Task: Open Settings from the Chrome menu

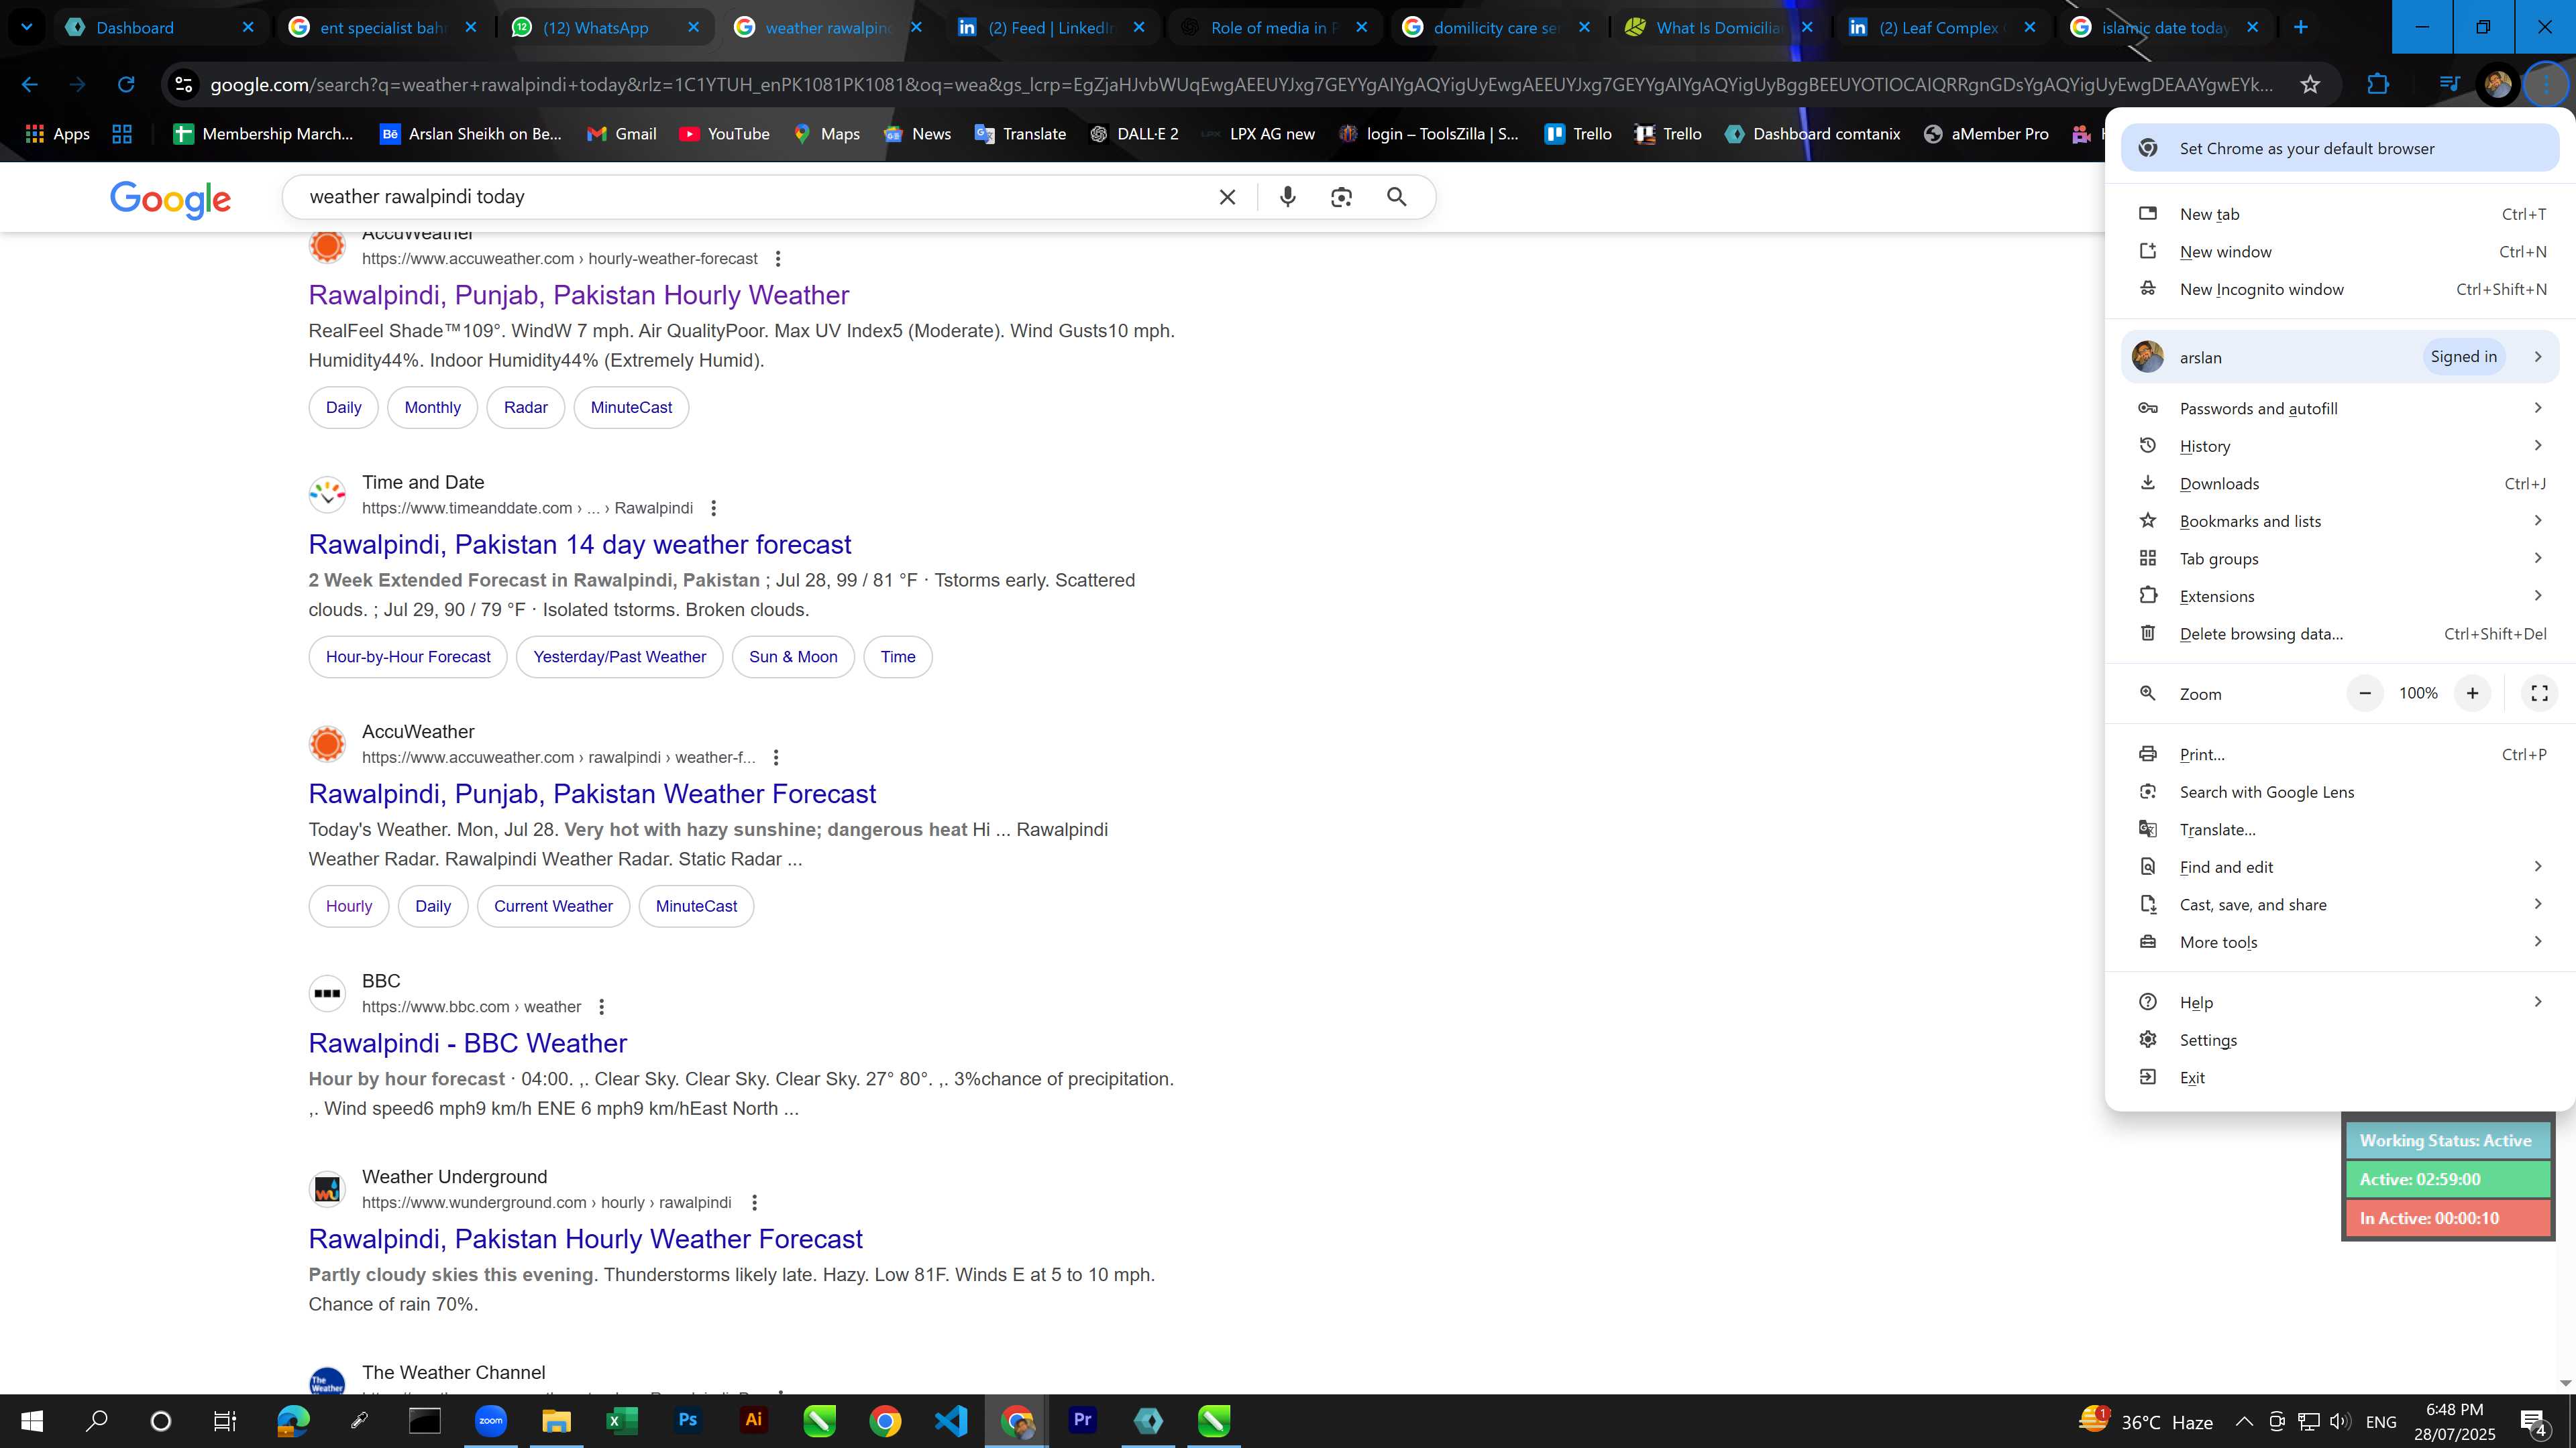Action: [2340, 1040]
